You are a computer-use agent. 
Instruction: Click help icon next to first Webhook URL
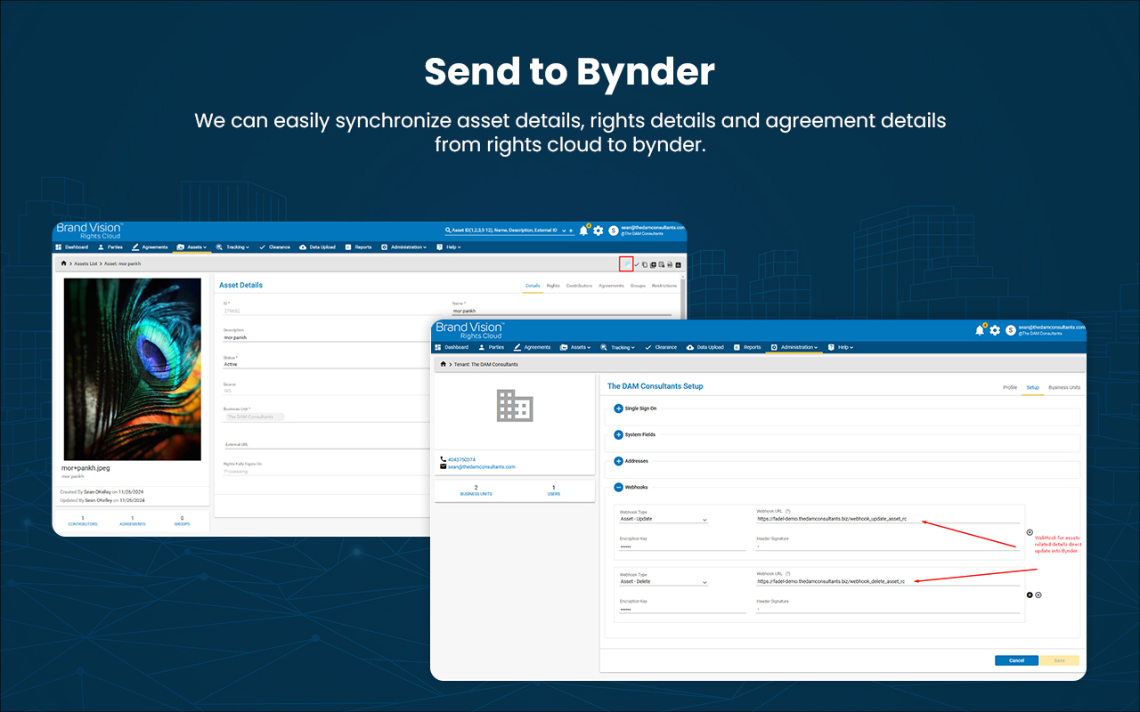click(x=788, y=511)
